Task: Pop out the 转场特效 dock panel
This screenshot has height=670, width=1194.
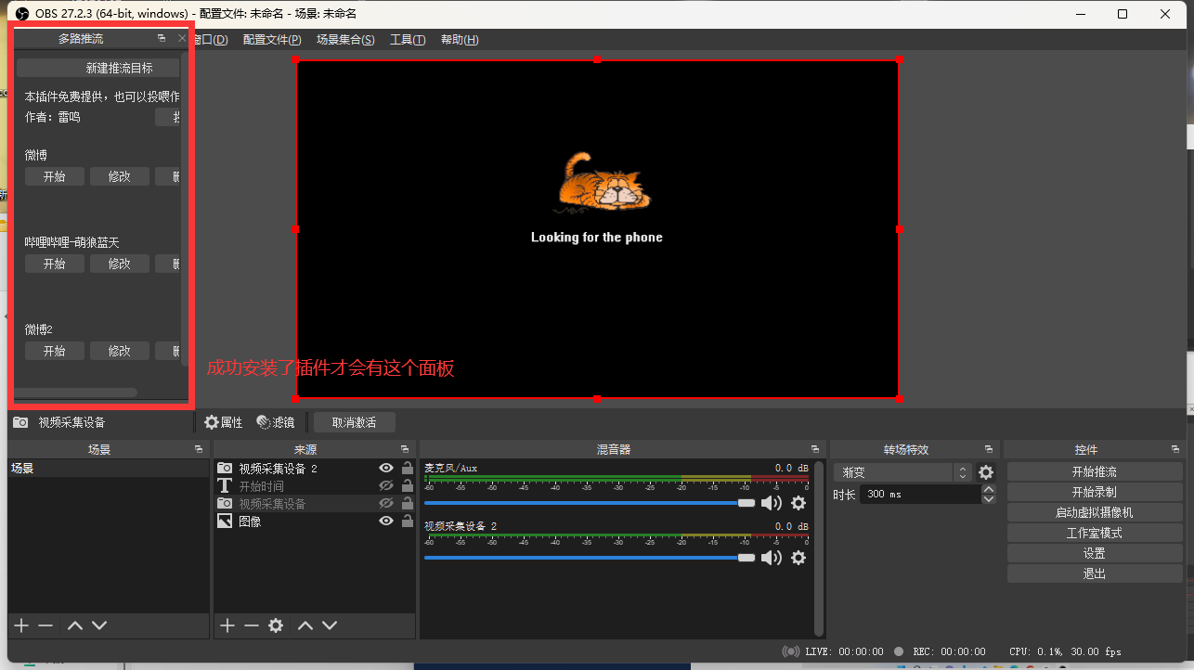Action: tap(991, 449)
